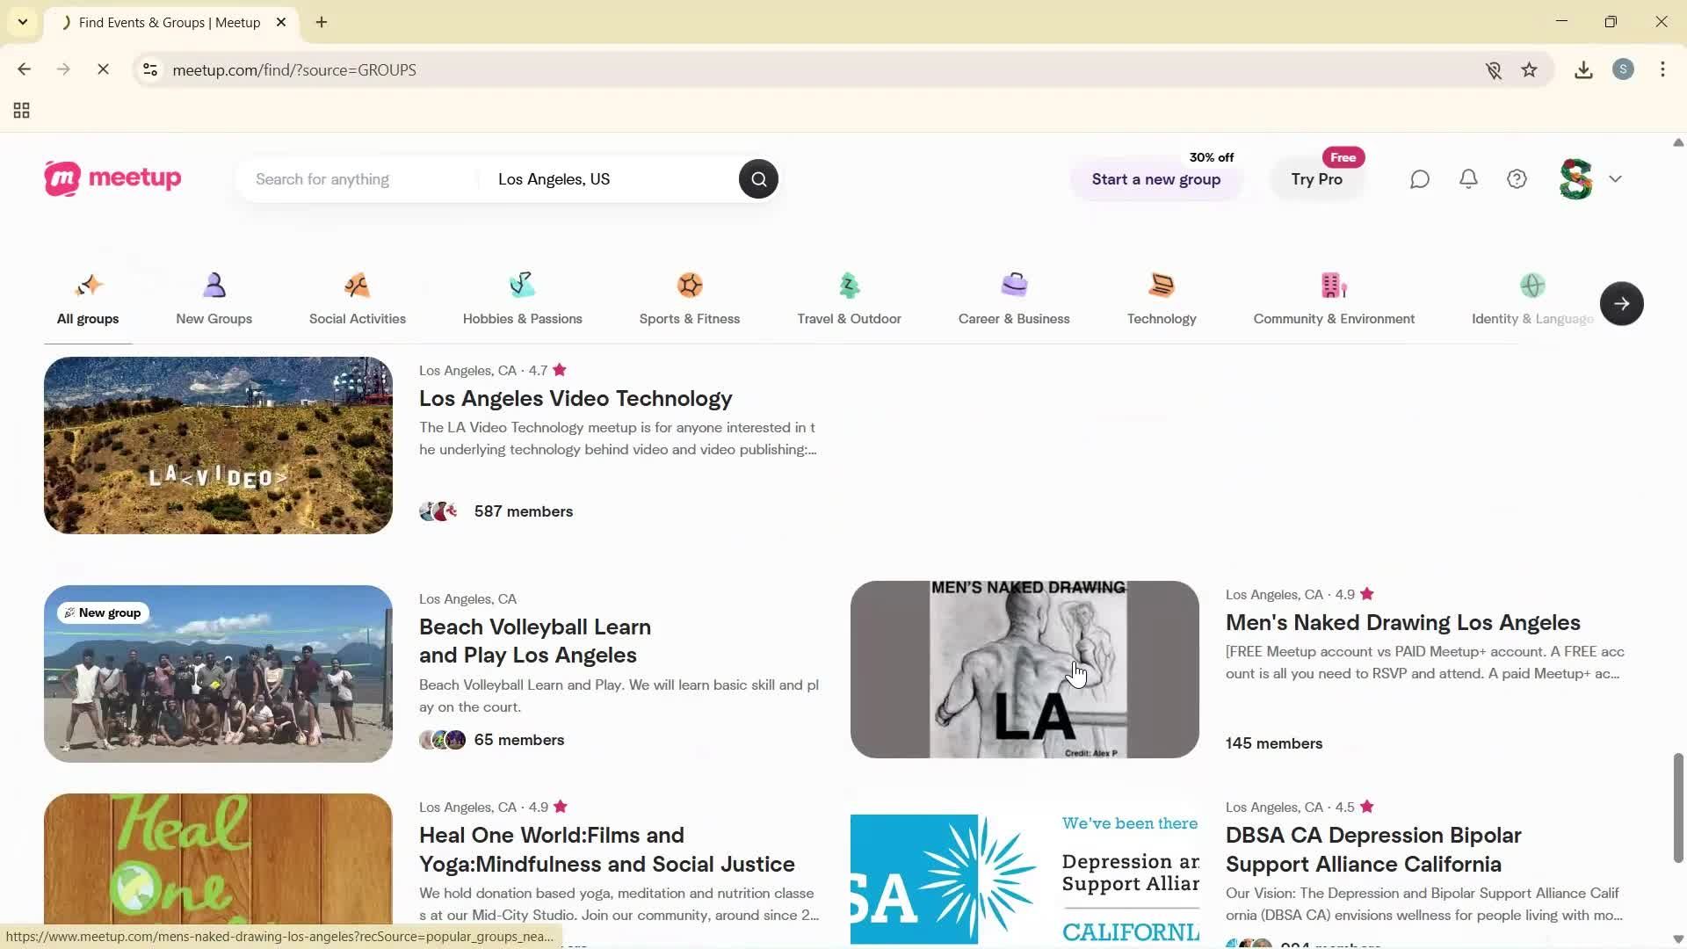Select the Sports & Fitness category icon
This screenshot has width=1687, height=949.
click(x=689, y=285)
